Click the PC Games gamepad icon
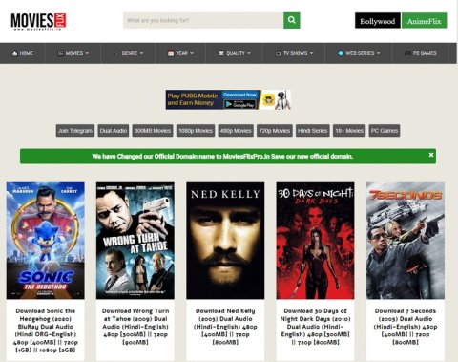 (407, 53)
